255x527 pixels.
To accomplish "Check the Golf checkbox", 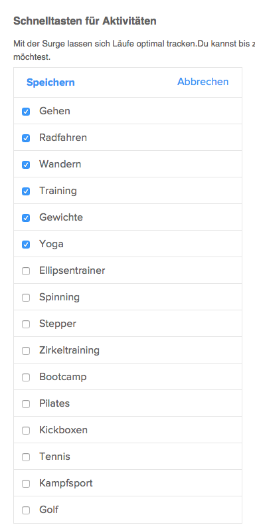I will (x=26, y=510).
